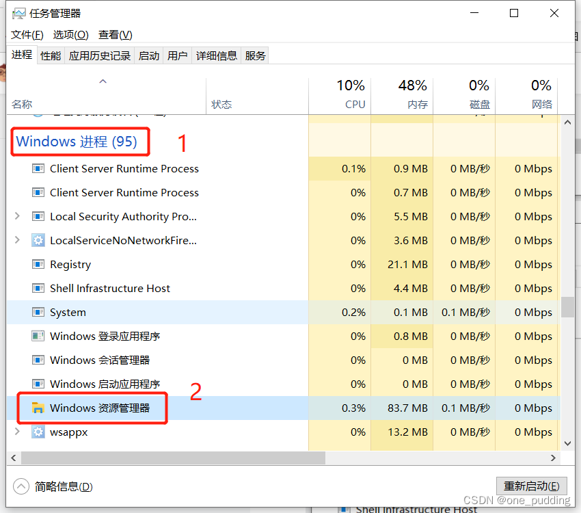Click the 5.5 MB memory value

(411, 216)
